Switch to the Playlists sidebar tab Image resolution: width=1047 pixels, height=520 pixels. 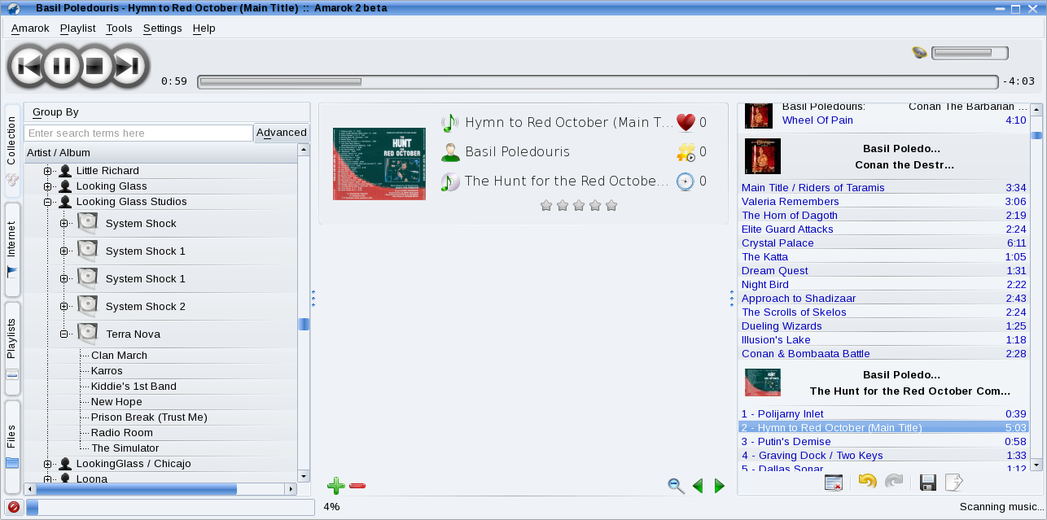(12, 348)
